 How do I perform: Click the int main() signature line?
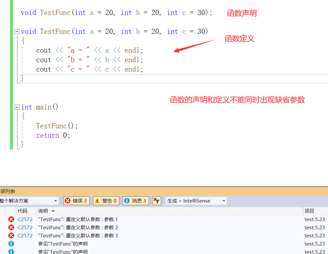pos(39,107)
